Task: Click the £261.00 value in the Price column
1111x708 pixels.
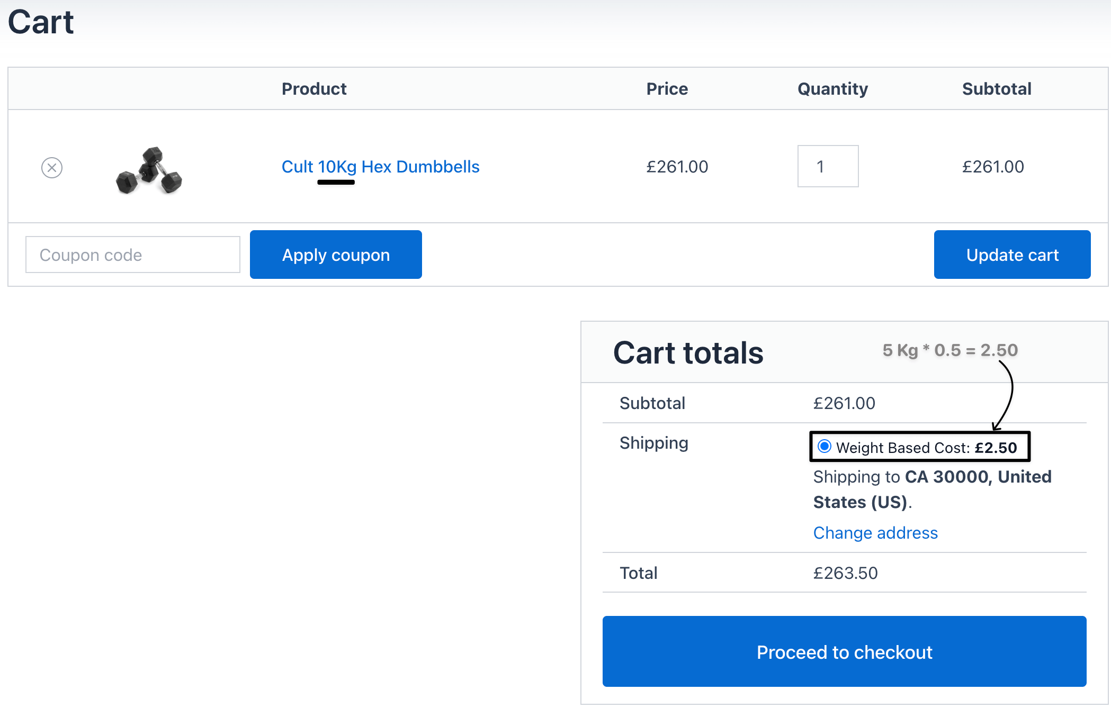Action: click(677, 167)
